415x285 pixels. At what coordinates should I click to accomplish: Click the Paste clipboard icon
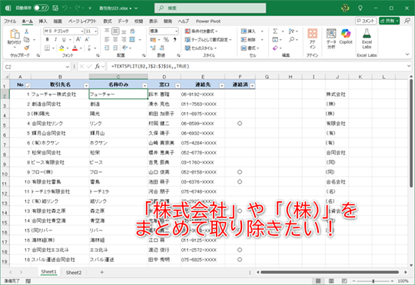[x=15, y=34]
